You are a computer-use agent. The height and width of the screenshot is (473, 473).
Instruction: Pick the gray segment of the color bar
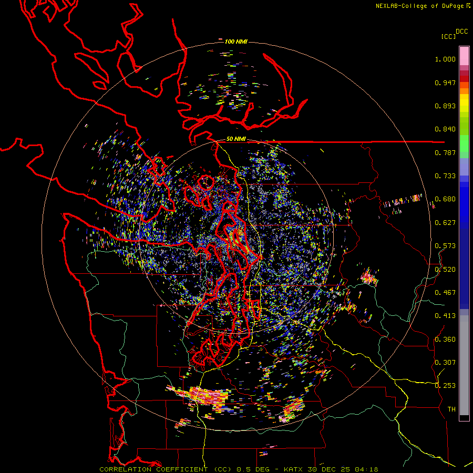point(464,365)
